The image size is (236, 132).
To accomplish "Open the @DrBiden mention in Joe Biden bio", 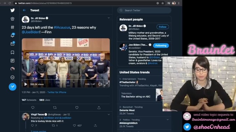I will pos(154,57).
